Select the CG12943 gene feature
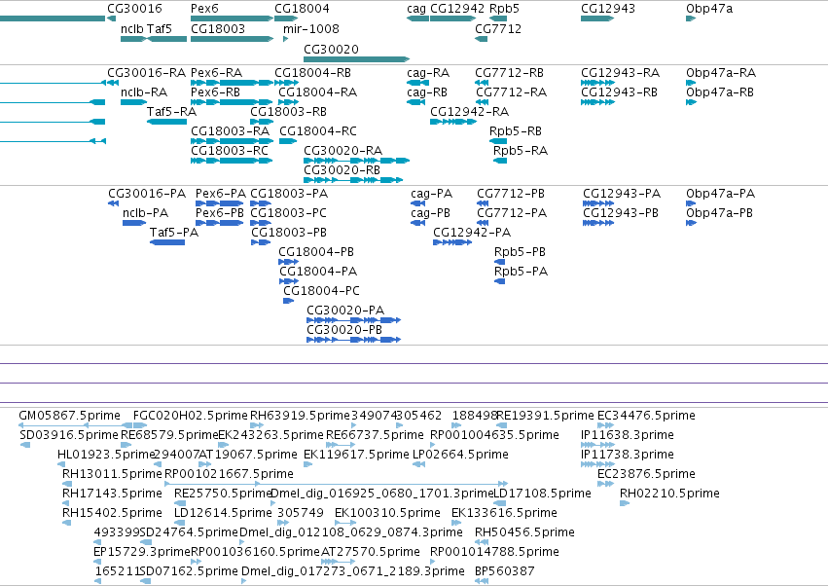828x586 pixels. click(597, 18)
